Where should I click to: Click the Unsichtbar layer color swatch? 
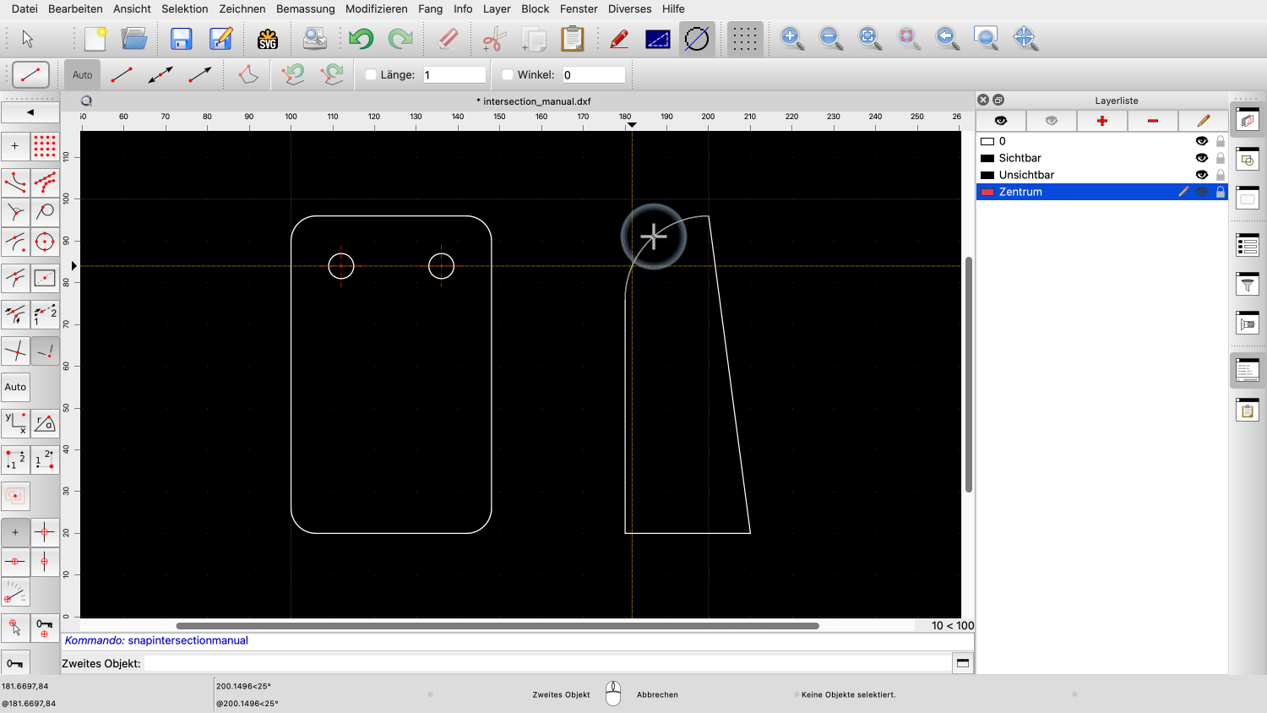click(987, 175)
